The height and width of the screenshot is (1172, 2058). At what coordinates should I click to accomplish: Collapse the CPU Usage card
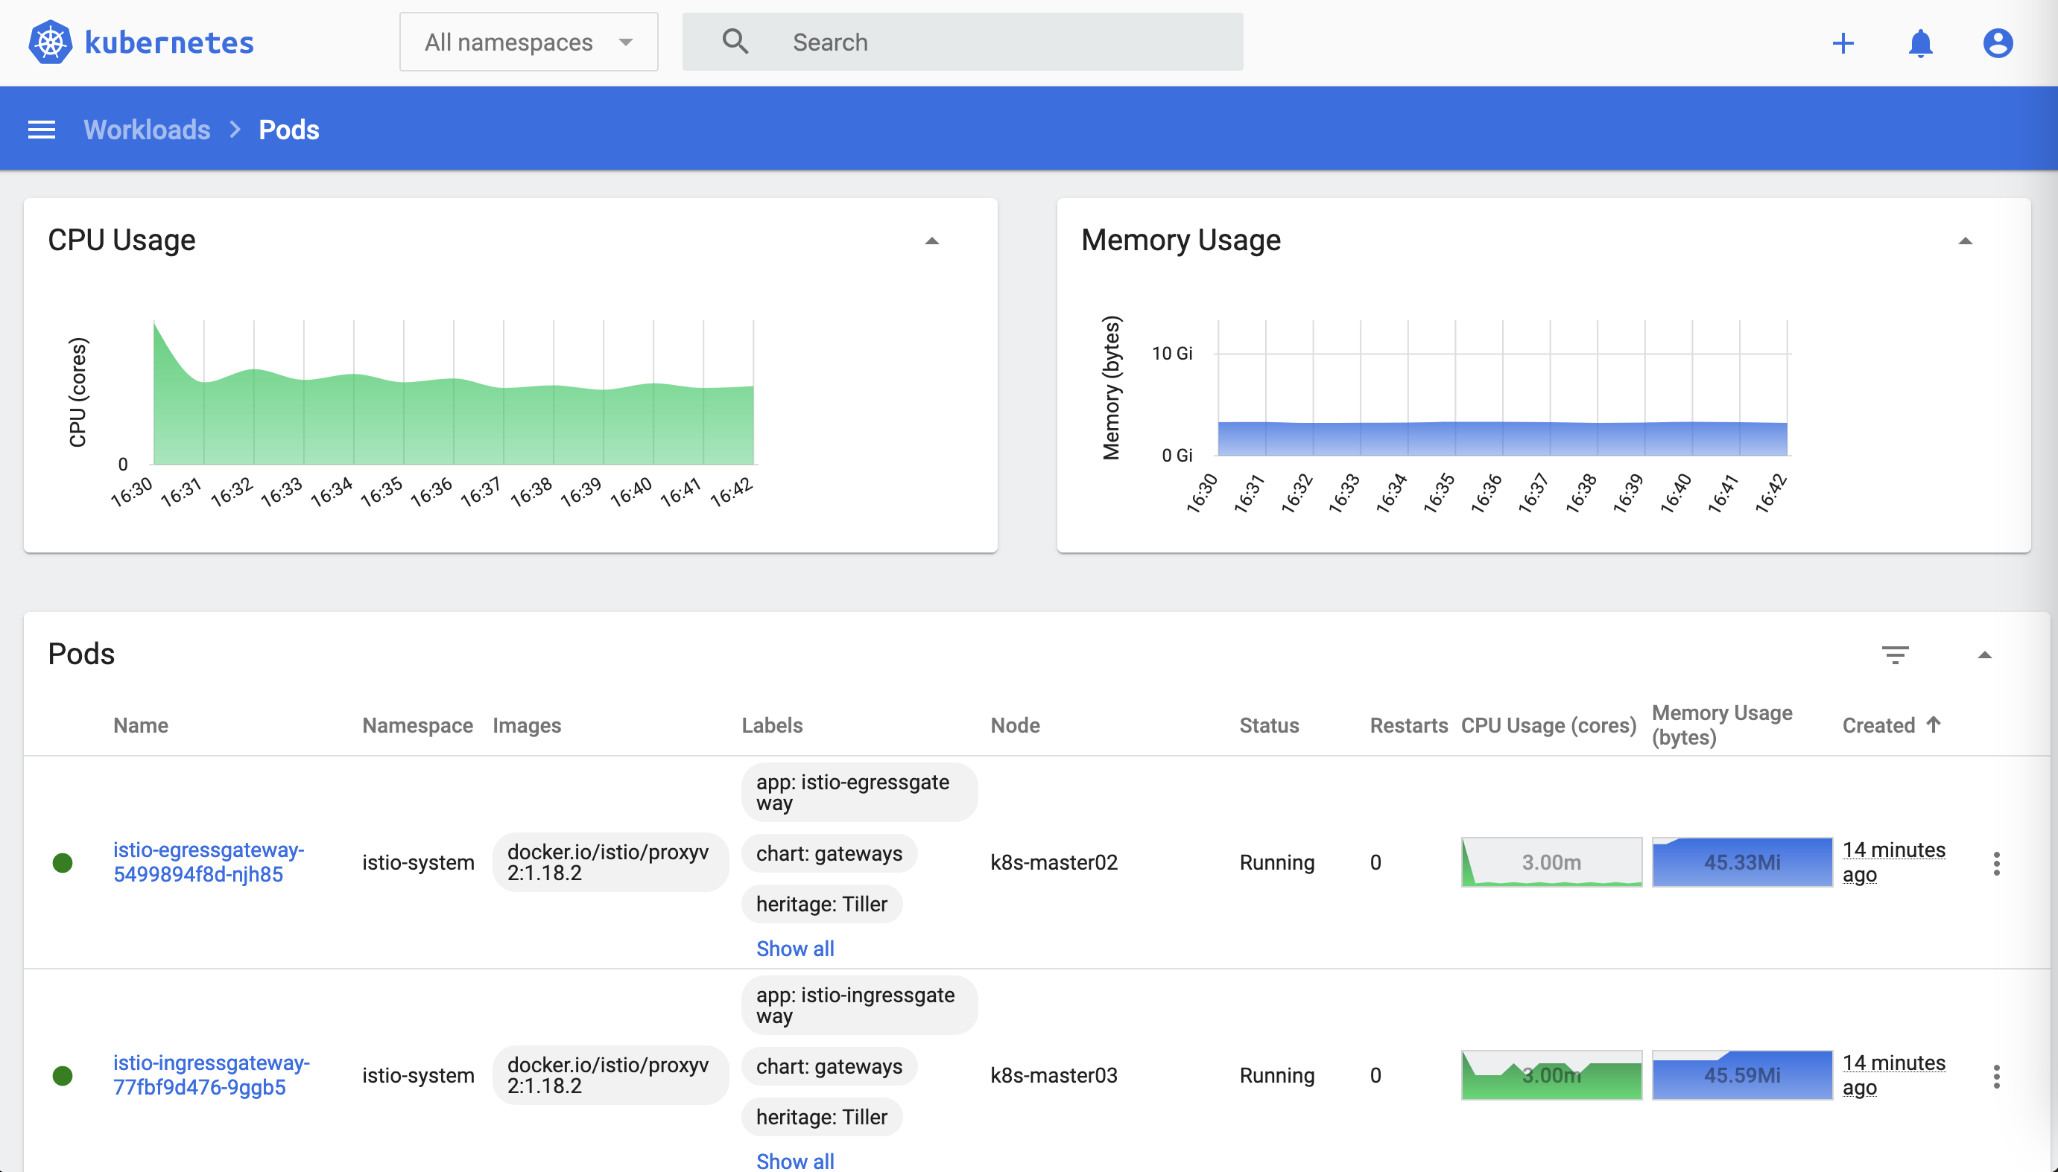tap(932, 241)
